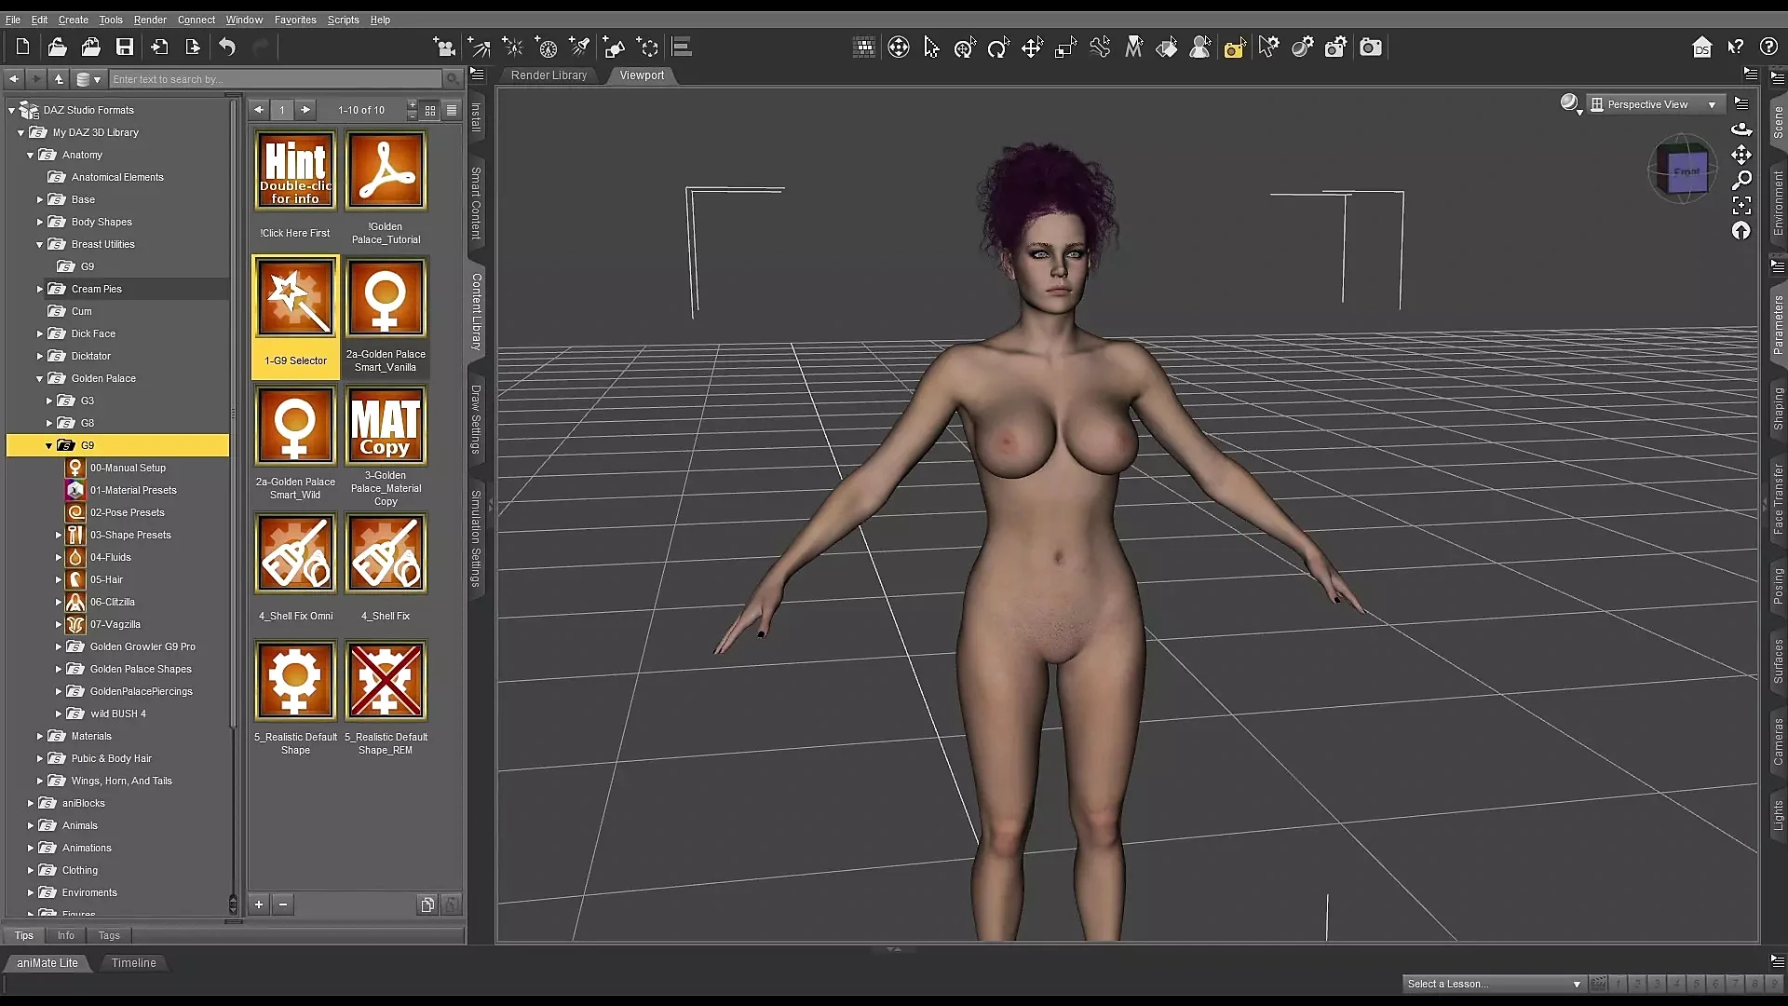Open the Render menu
The image size is (1788, 1006).
[150, 20]
